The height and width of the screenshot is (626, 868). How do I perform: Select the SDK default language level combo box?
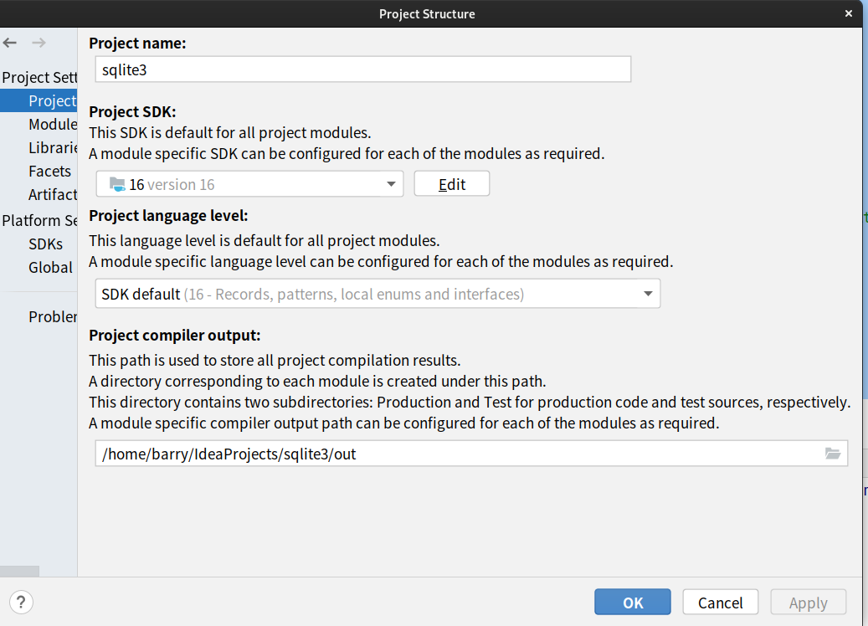[x=377, y=293]
